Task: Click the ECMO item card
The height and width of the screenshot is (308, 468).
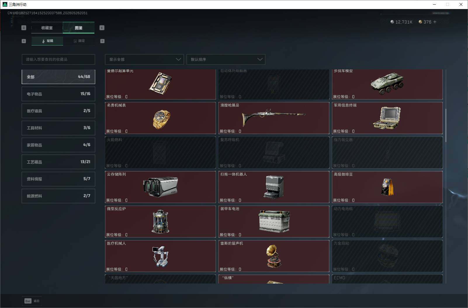Action: point(387,279)
